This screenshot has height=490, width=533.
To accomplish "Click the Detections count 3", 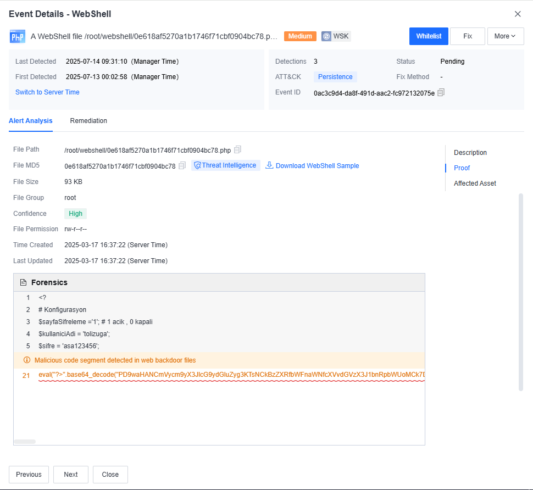I will tap(315, 62).
